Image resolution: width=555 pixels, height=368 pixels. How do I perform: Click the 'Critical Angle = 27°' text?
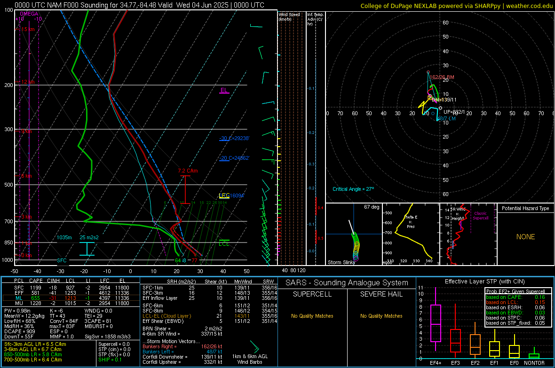(x=353, y=189)
